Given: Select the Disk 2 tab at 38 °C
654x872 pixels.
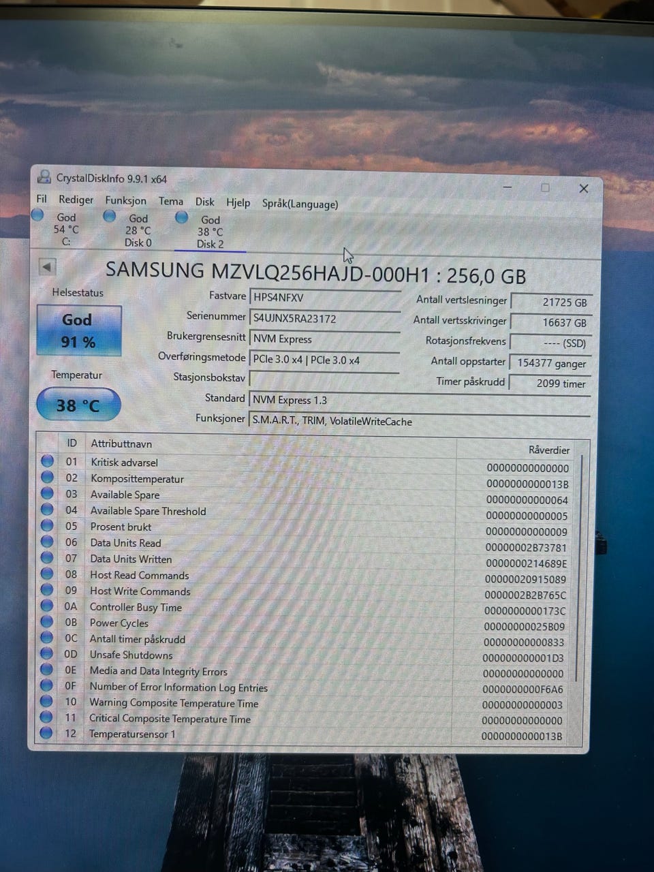Looking at the screenshot, I should click(x=210, y=232).
